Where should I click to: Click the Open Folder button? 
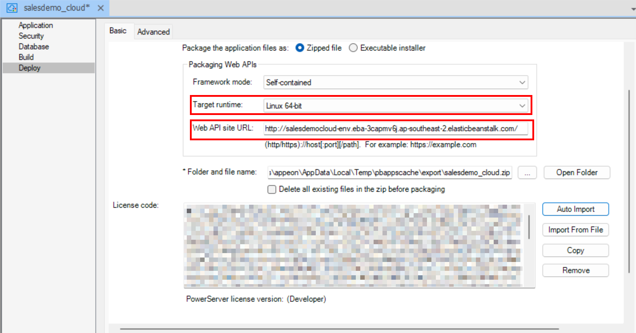pos(576,172)
